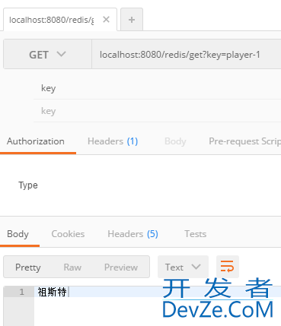
Task: Close the localhost:8080/redis request tab
Action: pyautogui.click(x=106, y=20)
